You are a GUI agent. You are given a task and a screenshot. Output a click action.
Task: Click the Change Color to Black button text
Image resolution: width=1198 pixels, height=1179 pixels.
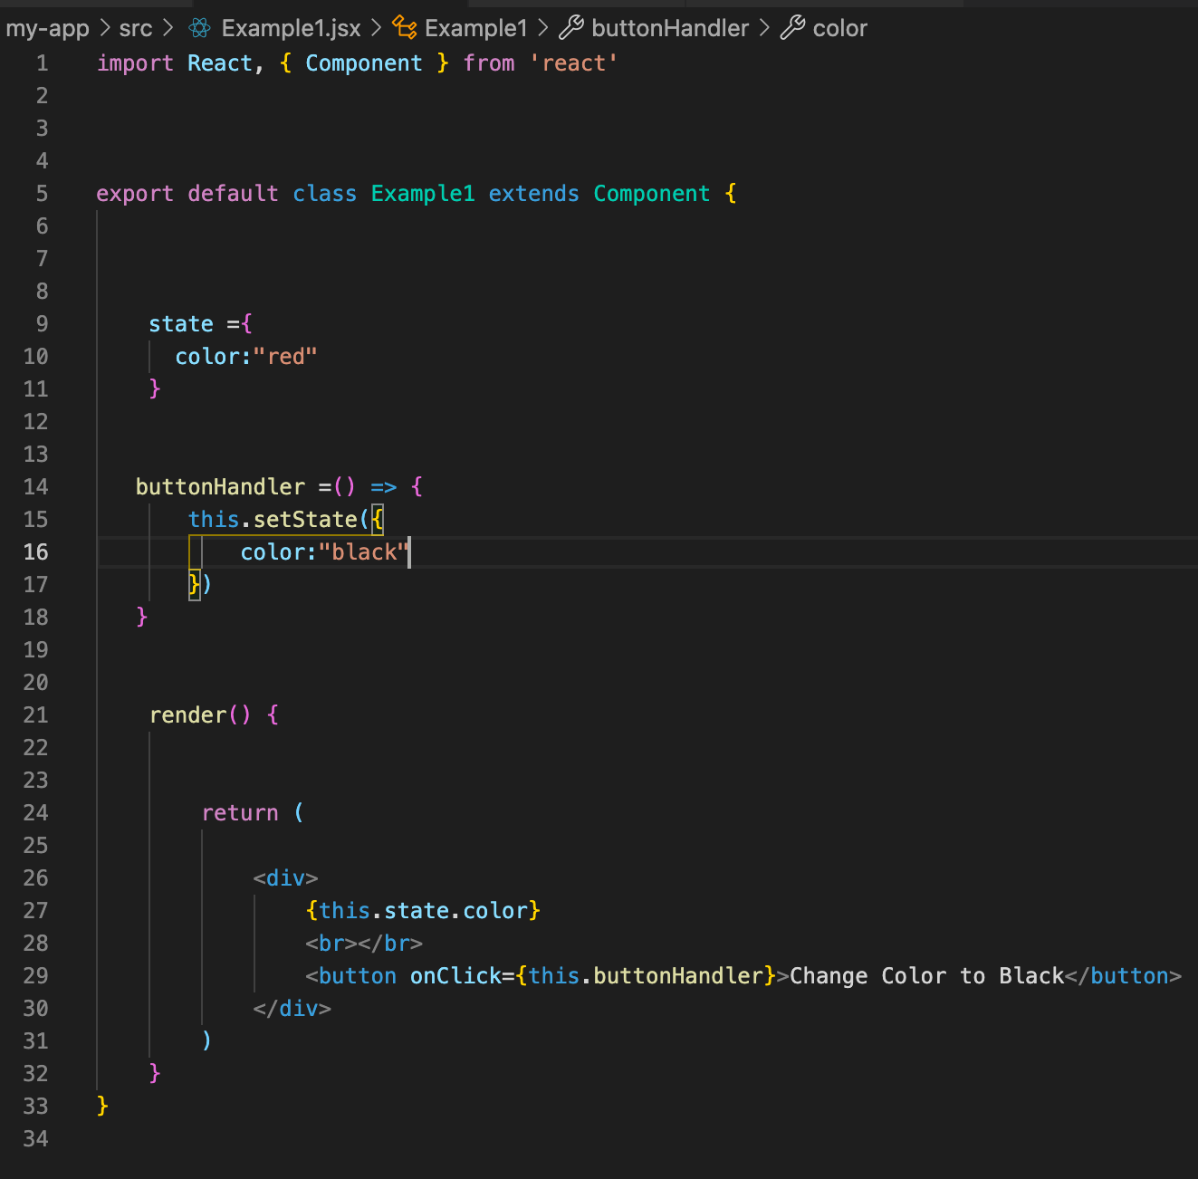click(x=925, y=975)
